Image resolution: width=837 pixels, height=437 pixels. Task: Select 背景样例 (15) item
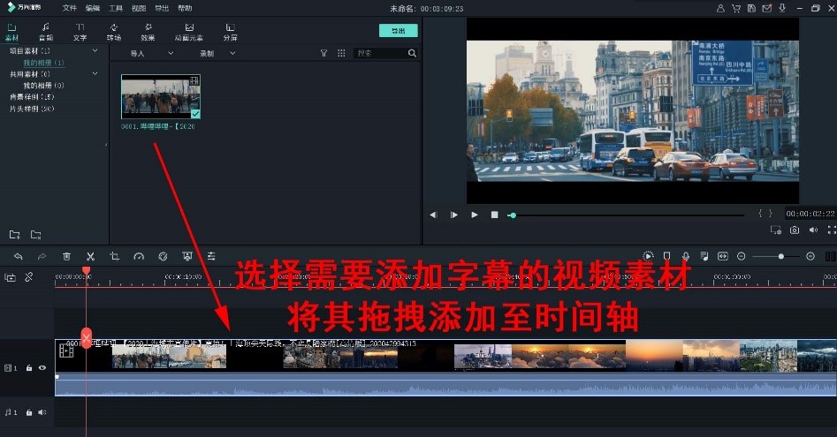click(x=32, y=97)
